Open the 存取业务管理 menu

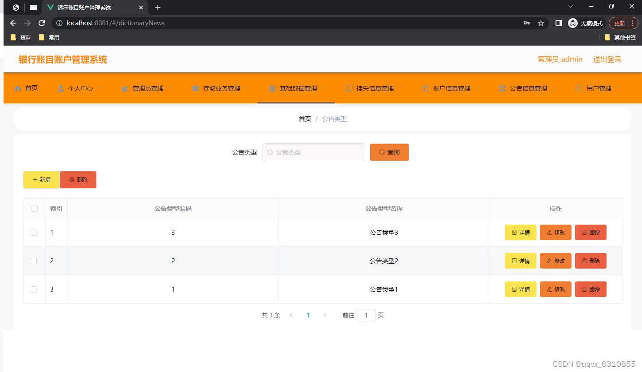[221, 88]
